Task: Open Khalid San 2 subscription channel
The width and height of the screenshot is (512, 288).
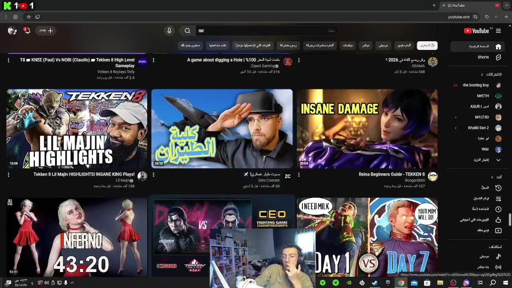Action: (x=478, y=128)
